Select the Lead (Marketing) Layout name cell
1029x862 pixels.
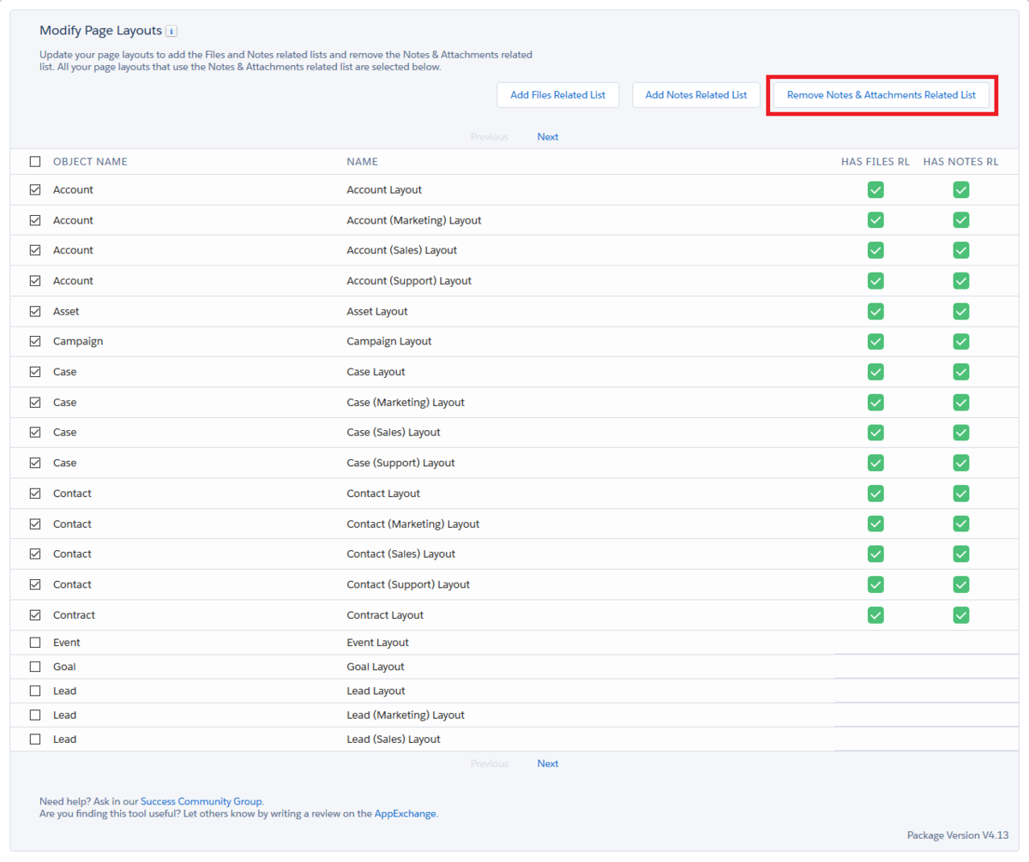click(x=406, y=715)
